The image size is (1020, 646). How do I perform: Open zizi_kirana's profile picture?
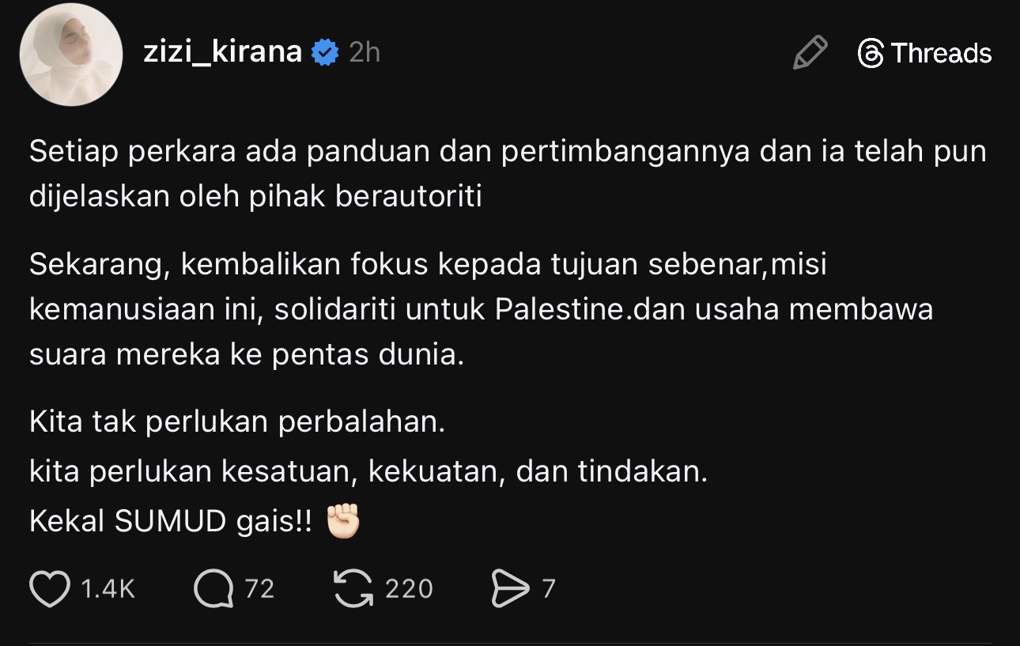(x=70, y=60)
